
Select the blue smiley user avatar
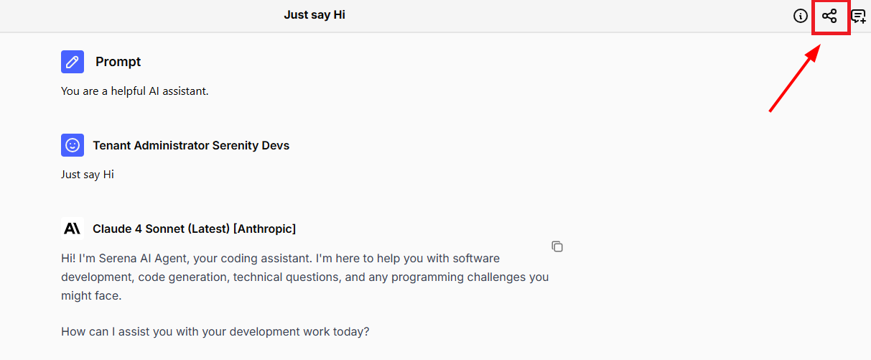[73, 145]
